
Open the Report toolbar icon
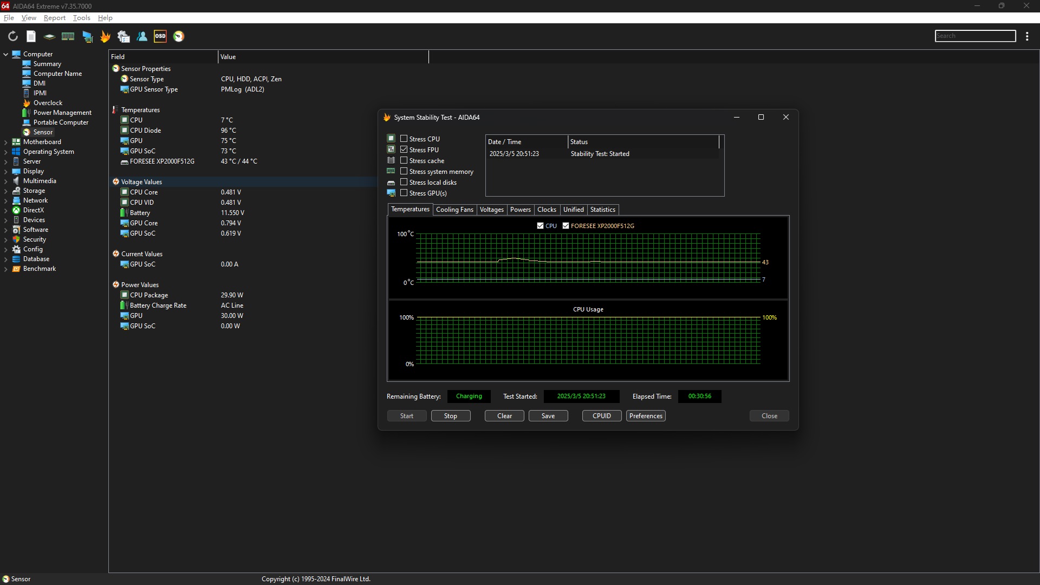point(31,36)
